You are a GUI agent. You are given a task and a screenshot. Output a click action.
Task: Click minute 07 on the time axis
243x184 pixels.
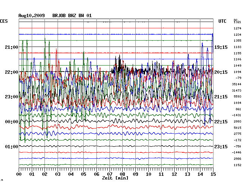tap(110, 174)
